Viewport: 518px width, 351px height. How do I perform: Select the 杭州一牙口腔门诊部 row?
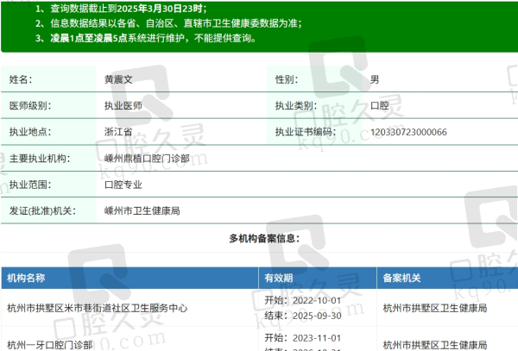coord(260,339)
